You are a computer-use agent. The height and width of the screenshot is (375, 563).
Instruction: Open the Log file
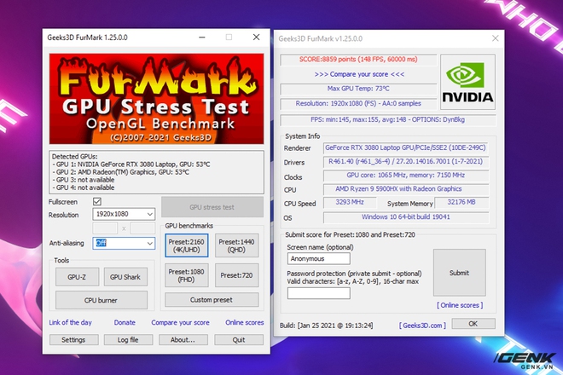click(128, 340)
